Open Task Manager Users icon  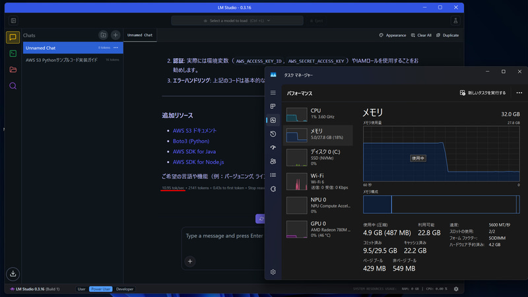pyautogui.click(x=273, y=161)
